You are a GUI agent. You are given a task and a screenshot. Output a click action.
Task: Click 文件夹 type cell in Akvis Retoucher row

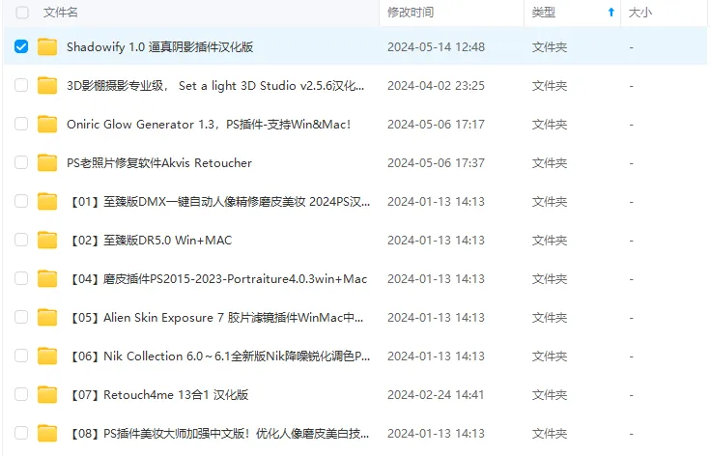[x=550, y=163]
